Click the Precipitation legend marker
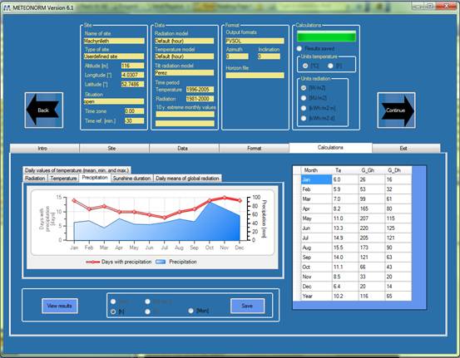The height and width of the screenshot is (358, 460). tap(161, 262)
